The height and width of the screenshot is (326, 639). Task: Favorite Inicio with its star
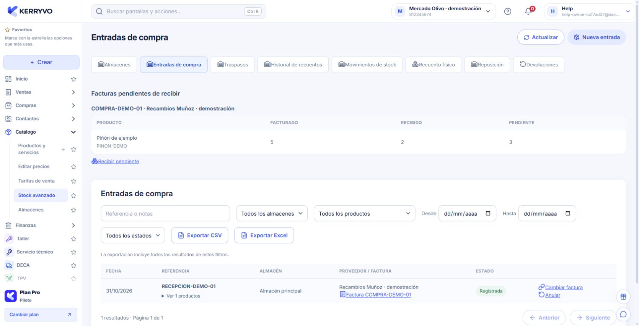(x=73, y=79)
